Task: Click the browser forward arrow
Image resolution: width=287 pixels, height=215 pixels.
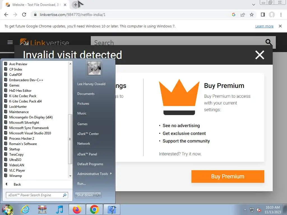Action: [15, 15]
